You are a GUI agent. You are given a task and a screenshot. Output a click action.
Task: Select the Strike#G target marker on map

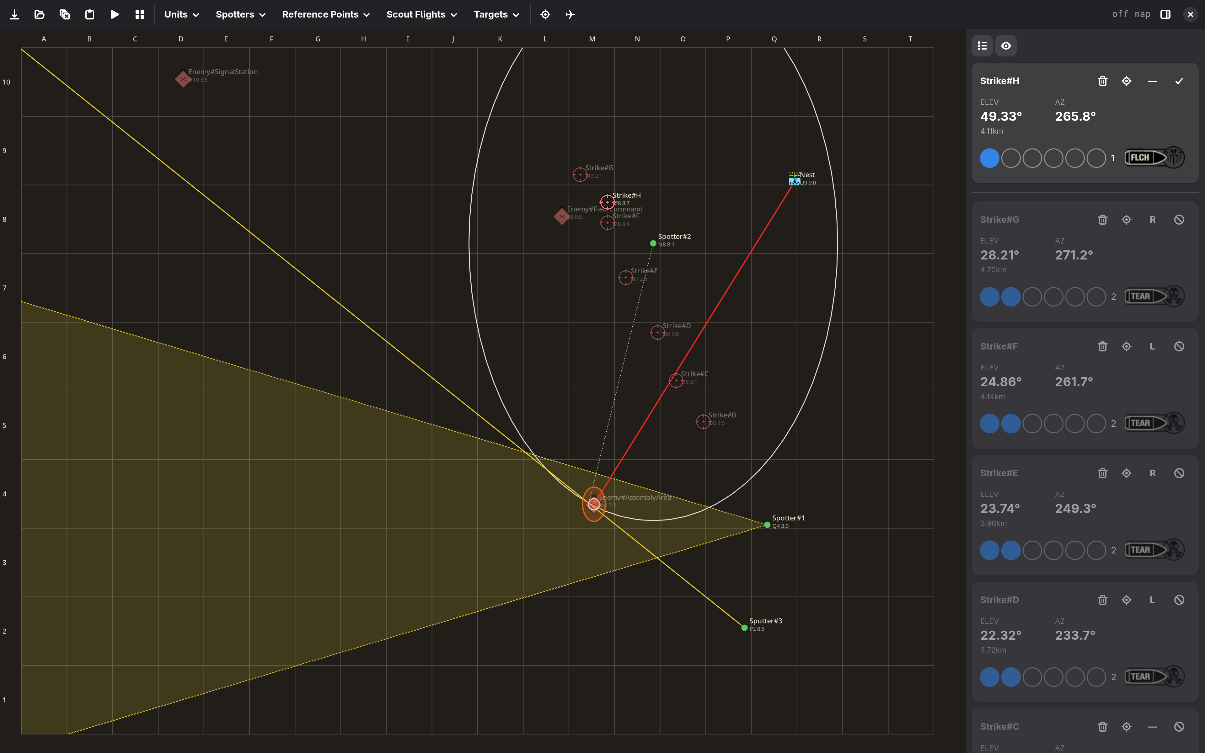coord(580,175)
